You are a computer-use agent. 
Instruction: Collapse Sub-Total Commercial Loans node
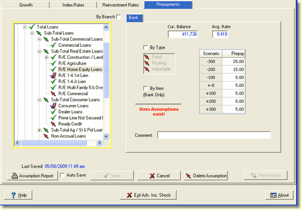click(x=39, y=39)
